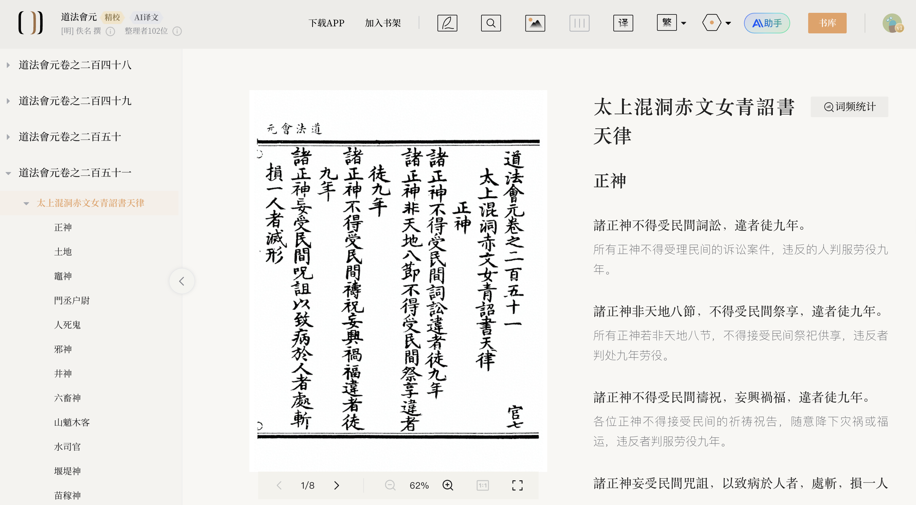Go to the next scanned page

336,485
